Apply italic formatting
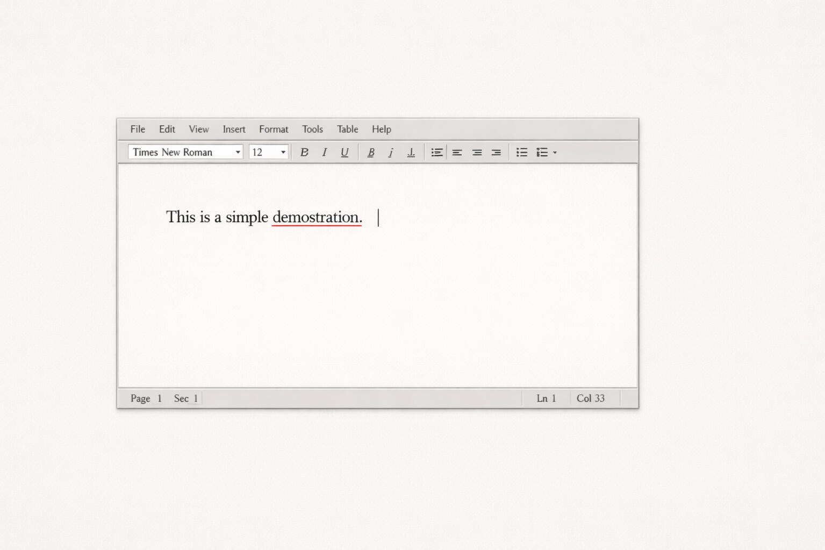Viewport: 825px width, 550px height. (x=324, y=152)
